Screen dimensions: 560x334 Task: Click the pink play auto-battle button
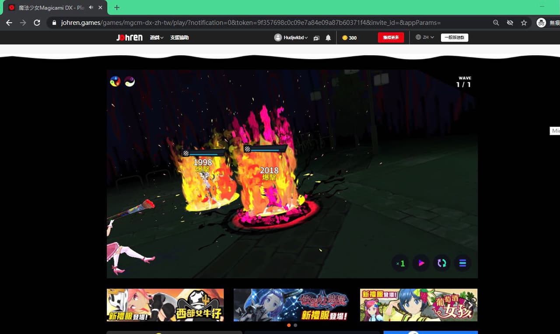[x=421, y=263]
